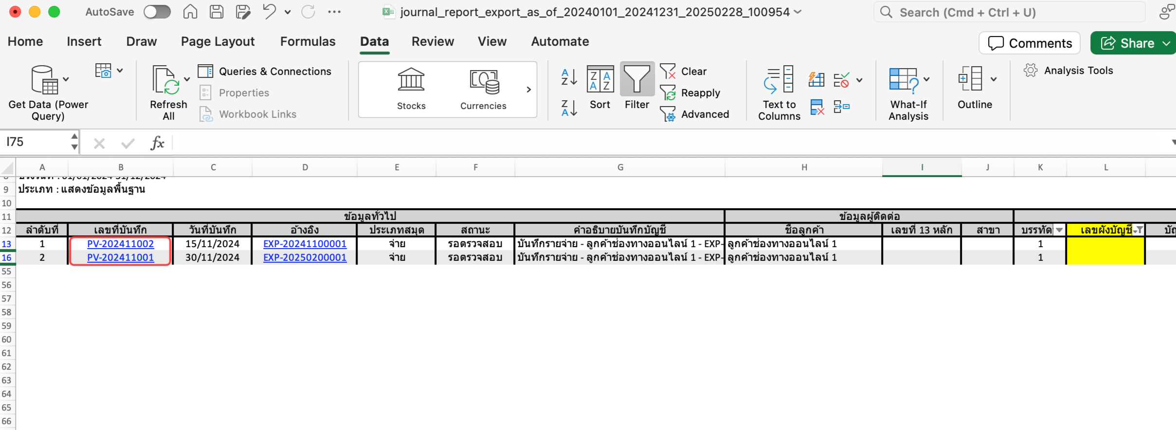Open filter dropdown on yellow เลขผังบัญชี header
Viewport: 1176px width, 430px height.
[1138, 230]
